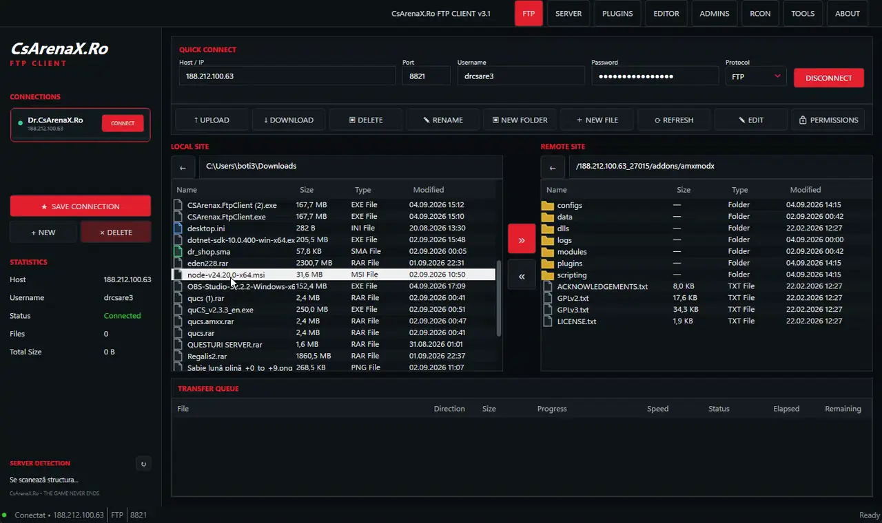Click the dr_shop.sma file icon

point(178,251)
